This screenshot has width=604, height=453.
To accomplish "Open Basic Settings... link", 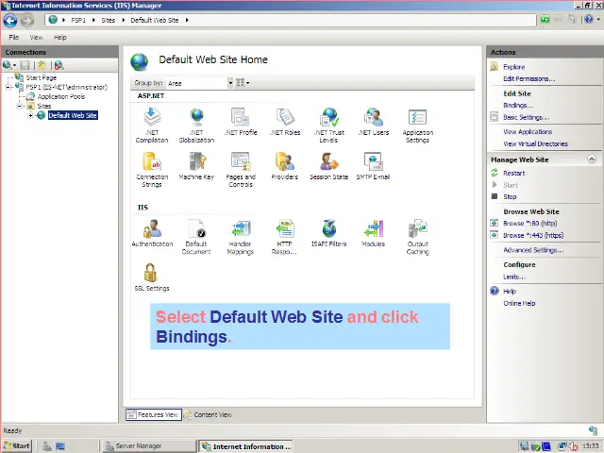I will 527,117.
